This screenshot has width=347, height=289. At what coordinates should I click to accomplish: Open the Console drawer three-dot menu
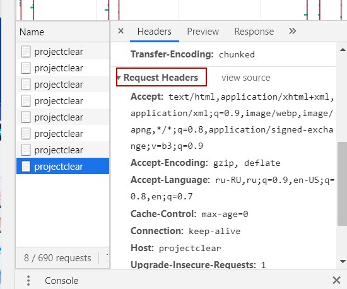[x=28, y=280]
